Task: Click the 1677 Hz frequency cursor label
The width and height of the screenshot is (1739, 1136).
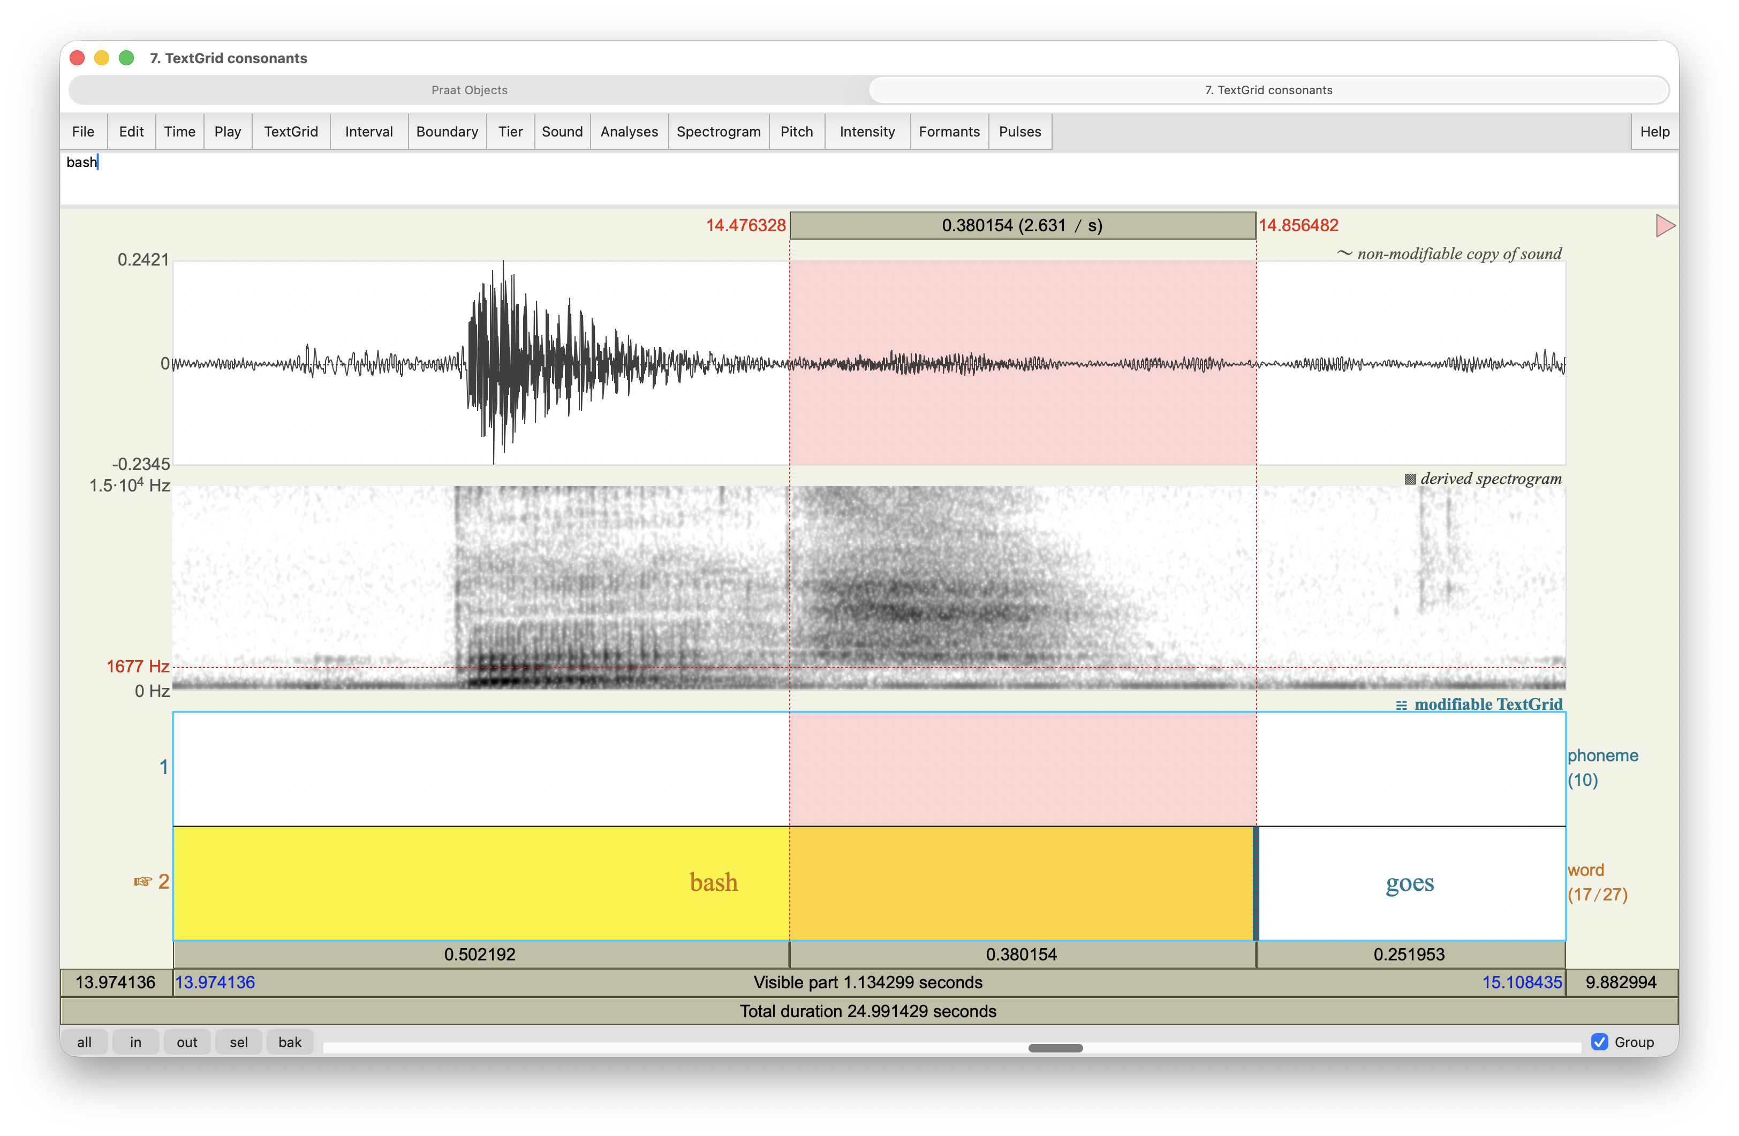Action: pos(138,667)
